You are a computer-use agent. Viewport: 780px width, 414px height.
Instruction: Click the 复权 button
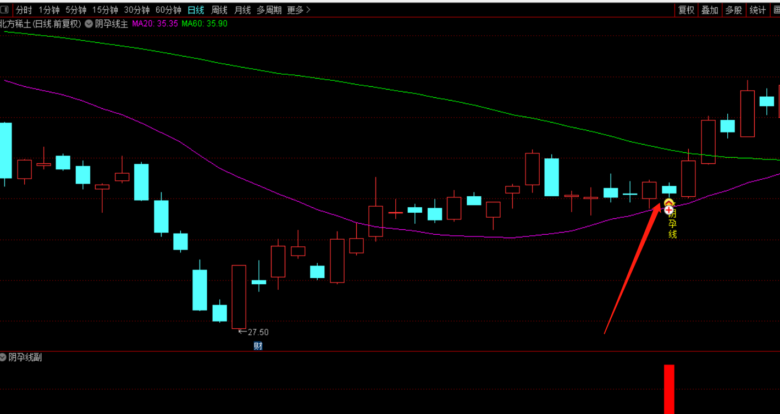click(687, 10)
